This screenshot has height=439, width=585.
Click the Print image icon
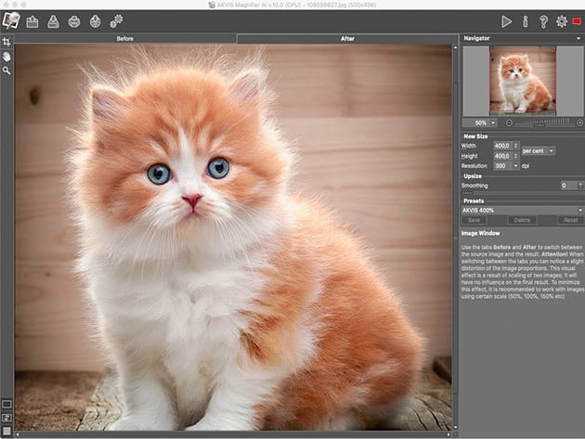click(x=73, y=20)
